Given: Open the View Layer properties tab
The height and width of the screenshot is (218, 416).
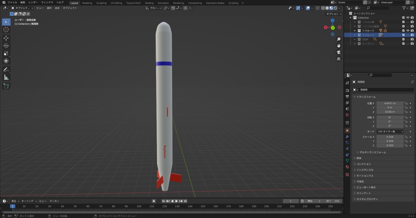Looking at the screenshot, I should coord(347,103).
